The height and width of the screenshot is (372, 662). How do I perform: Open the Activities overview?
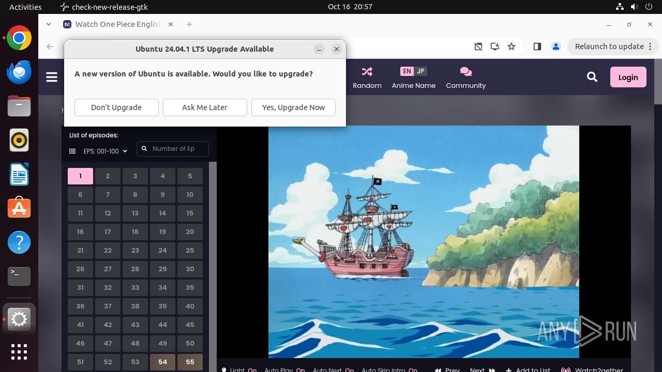25,7
